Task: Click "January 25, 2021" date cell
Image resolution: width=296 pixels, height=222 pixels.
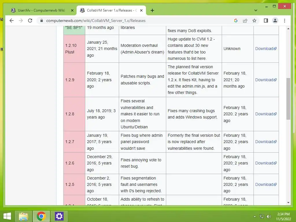Action: [102, 49]
